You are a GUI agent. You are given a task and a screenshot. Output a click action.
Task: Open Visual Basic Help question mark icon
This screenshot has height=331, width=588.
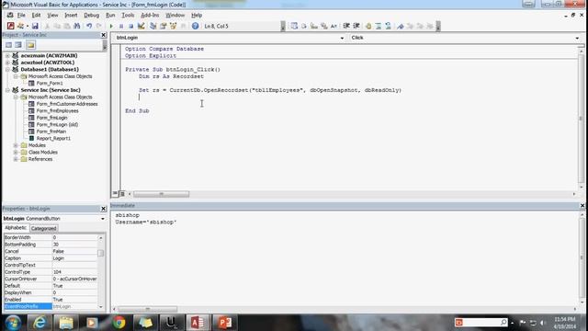[x=195, y=26]
